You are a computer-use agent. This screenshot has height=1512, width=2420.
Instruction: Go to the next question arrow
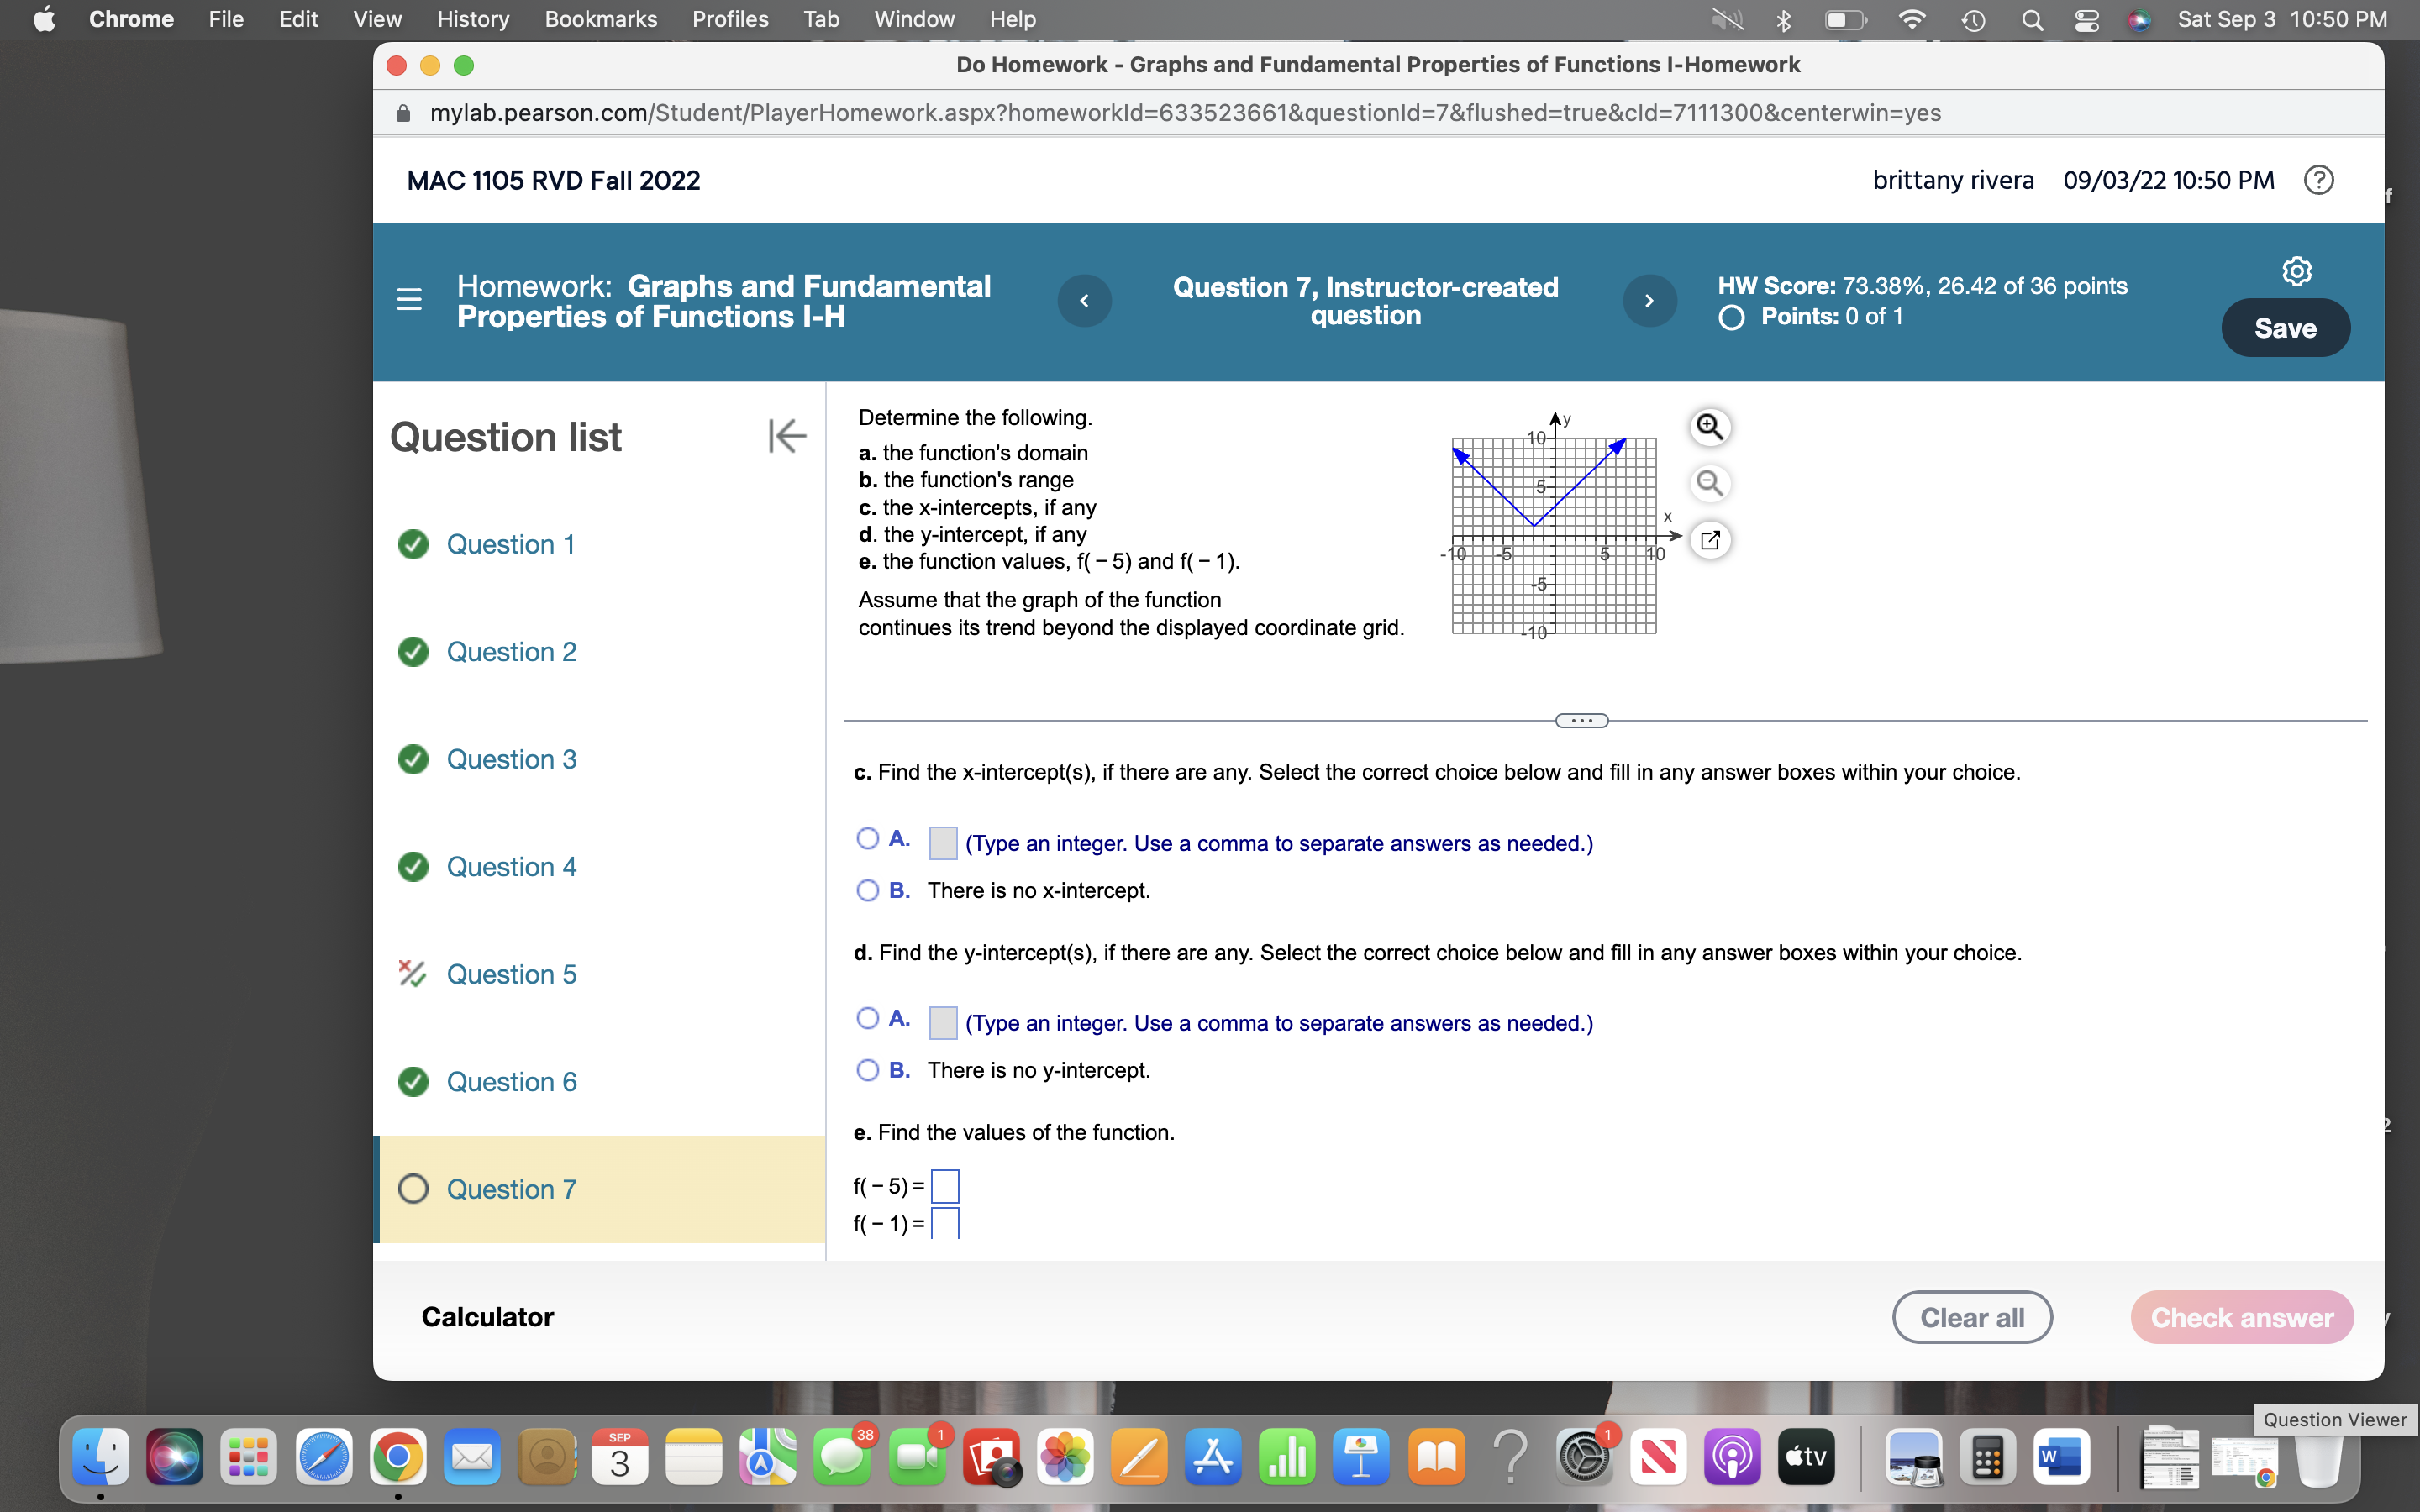[1649, 300]
